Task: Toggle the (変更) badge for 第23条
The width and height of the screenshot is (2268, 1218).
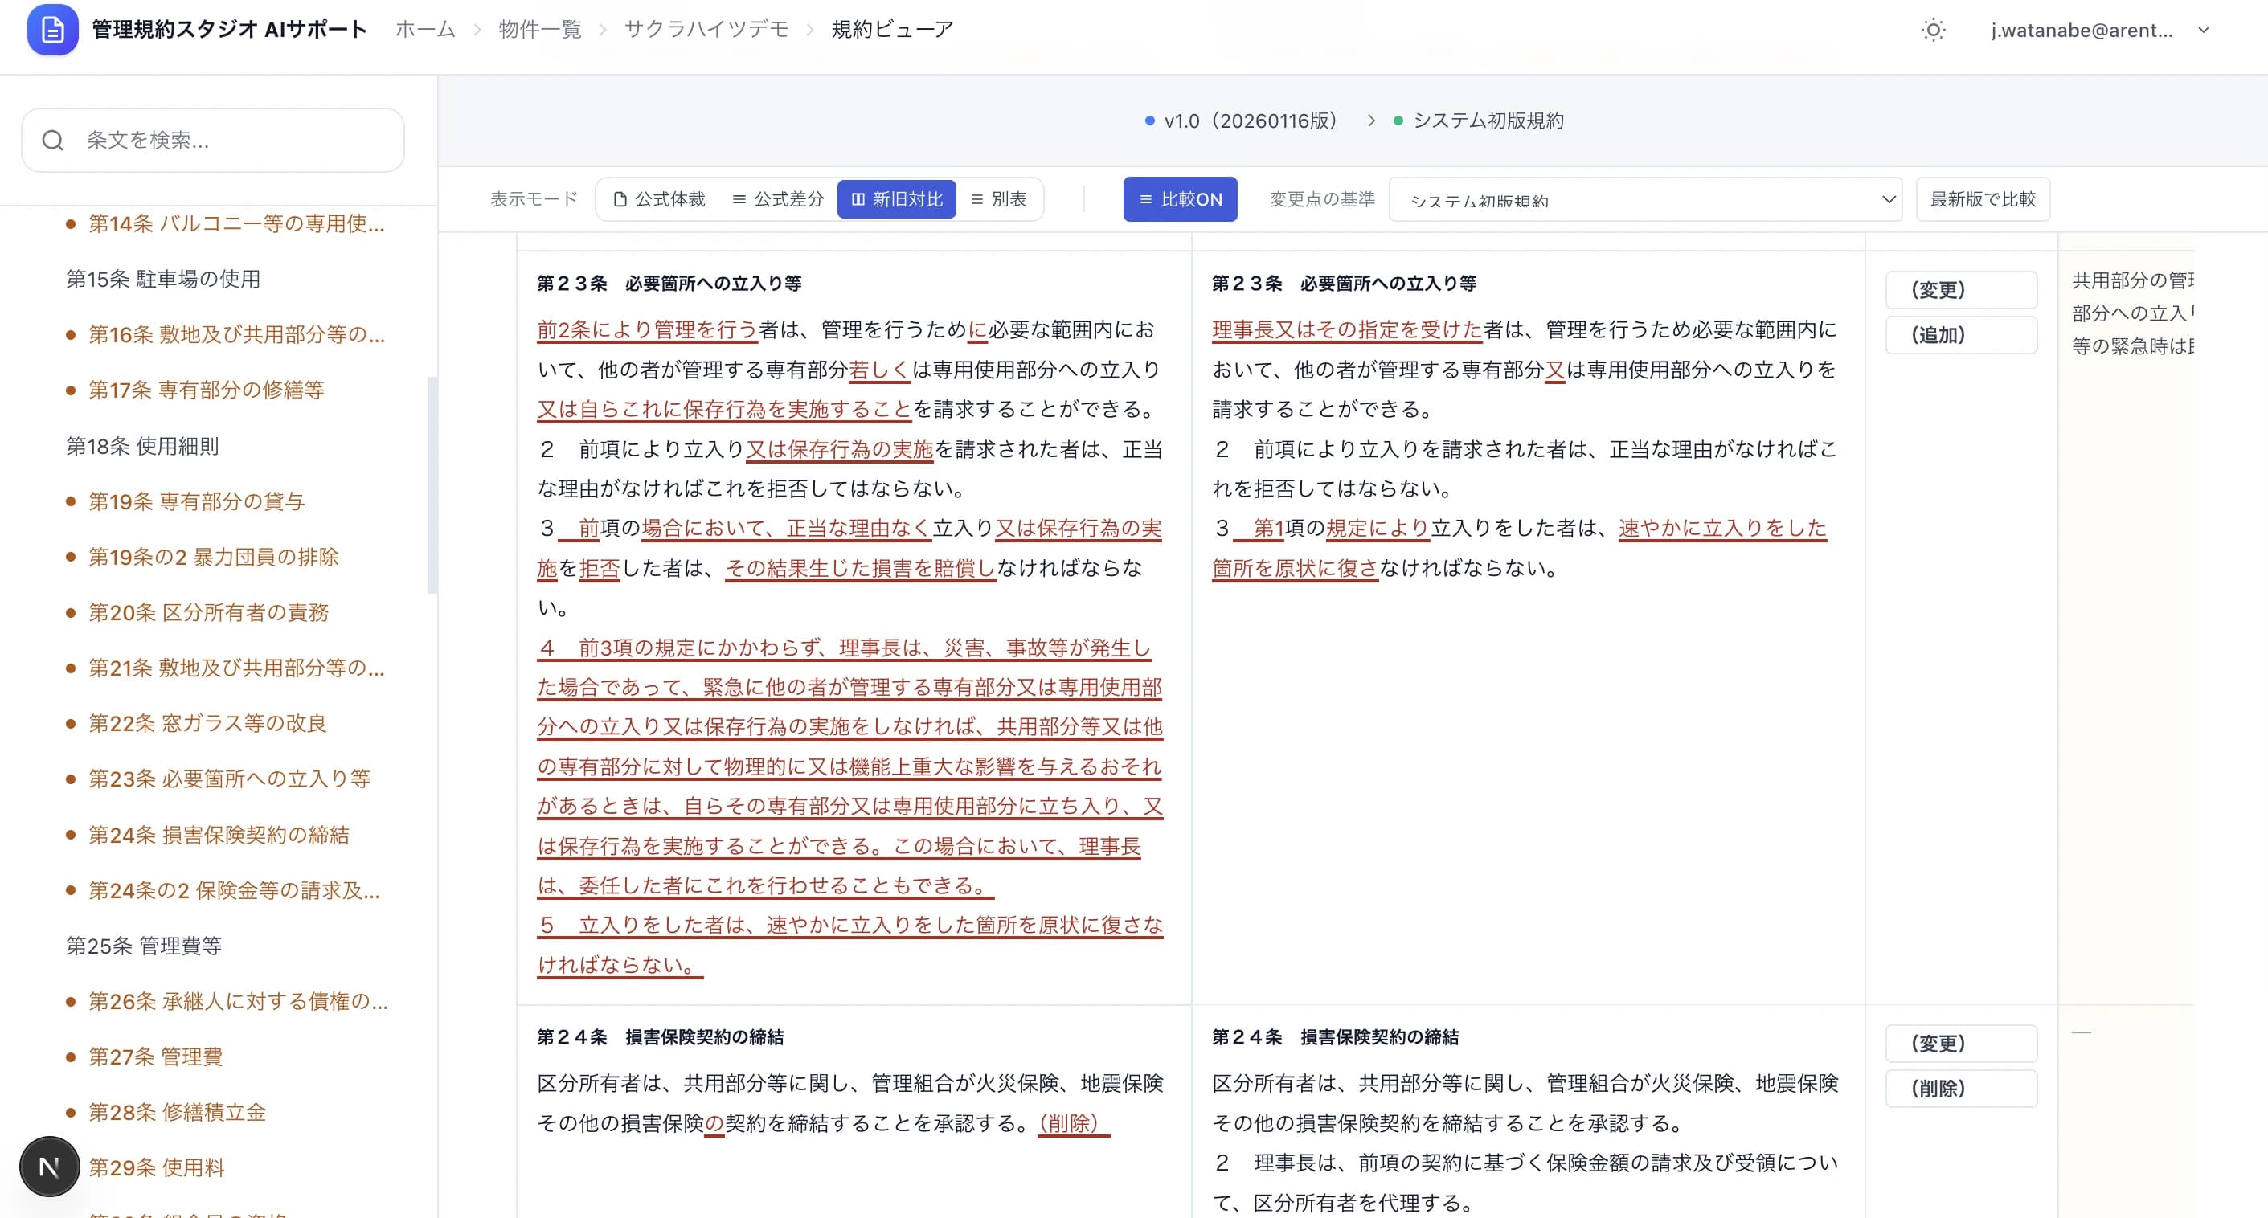Action: pyautogui.click(x=1962, y=288)
